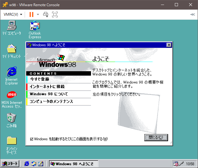The height and width of the screenshot is (168, 198).
Task: Select 今すぐ登録 in the Contents list
Action: pos(59,79)
